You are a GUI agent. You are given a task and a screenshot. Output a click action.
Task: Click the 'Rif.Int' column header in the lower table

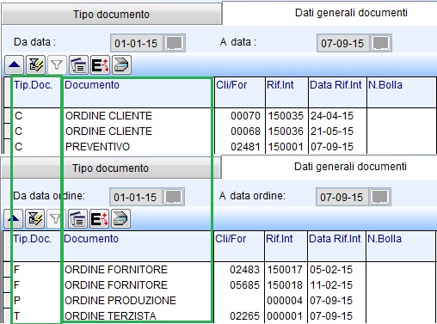[x=286, y=246]
